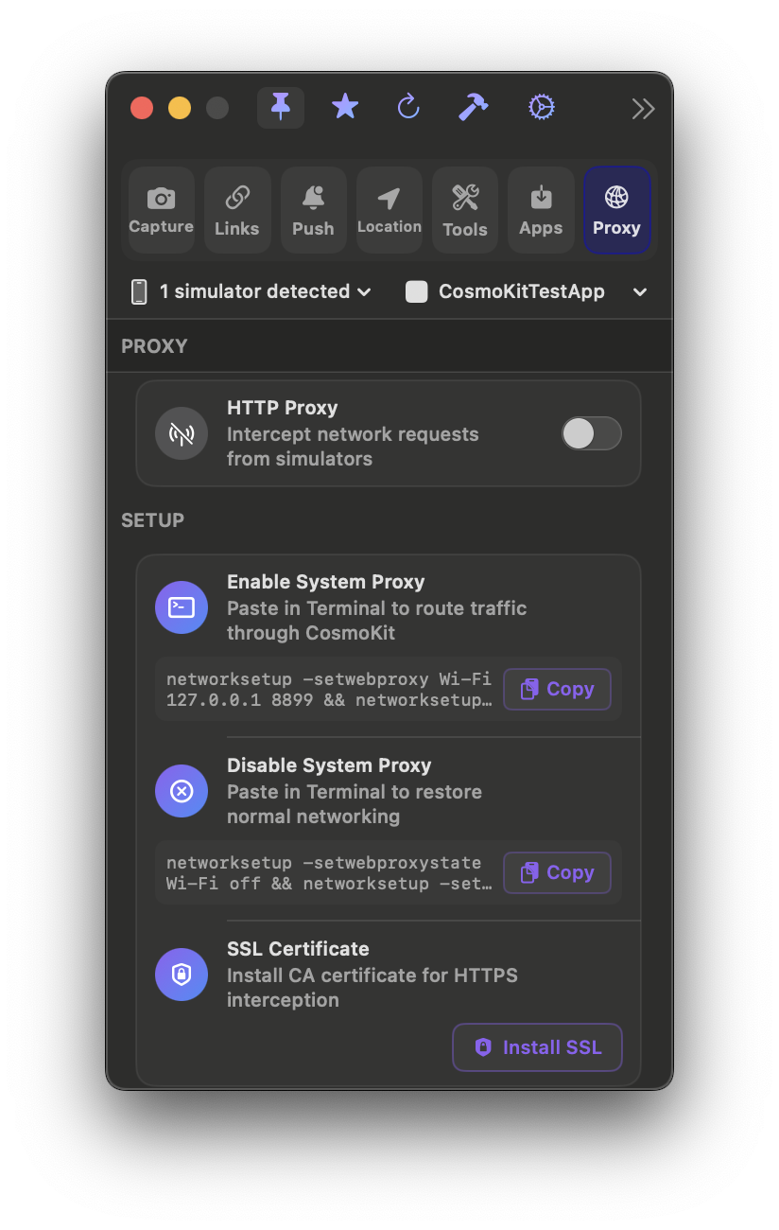The image size is (779, 1230).
Task: Open settings gear icon in title bar
Action: (x=541, y=108)
